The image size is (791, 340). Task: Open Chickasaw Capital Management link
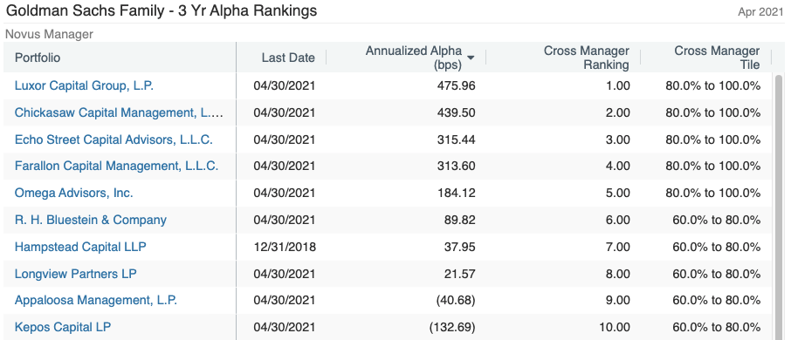coord(119,112)
